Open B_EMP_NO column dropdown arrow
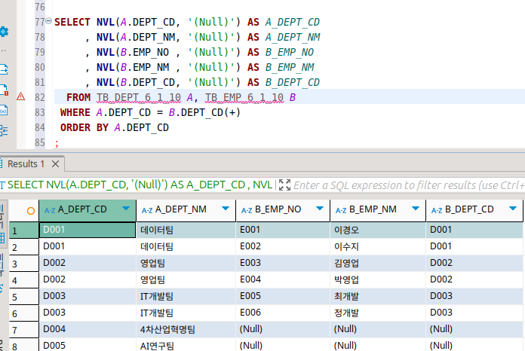 [x=320, y=209]
